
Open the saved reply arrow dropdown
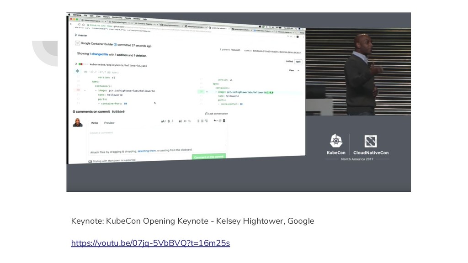(x=216, y=121)
